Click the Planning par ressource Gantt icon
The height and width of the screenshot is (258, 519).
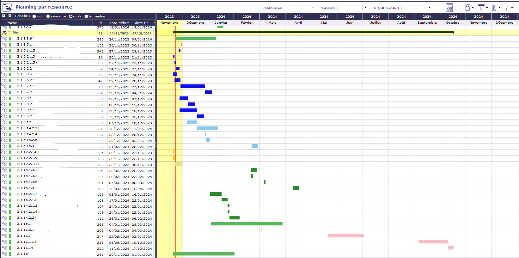(x=7, y=7)
